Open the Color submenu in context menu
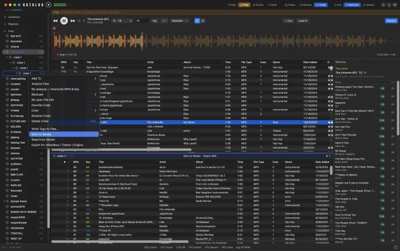The width and height of the screenshot is (400, 251). click(64, 110)
